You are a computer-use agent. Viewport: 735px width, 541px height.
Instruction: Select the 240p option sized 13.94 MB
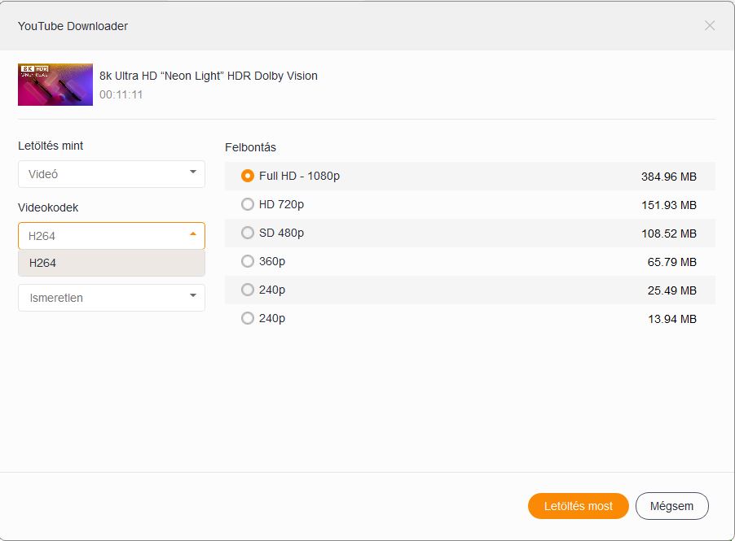pos(248,318)
